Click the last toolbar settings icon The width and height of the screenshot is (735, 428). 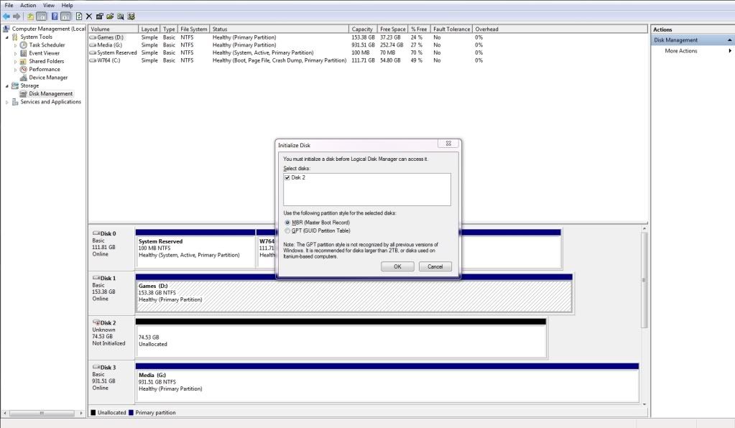131,17
